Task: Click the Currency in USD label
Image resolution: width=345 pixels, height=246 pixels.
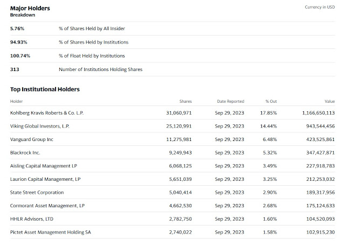Action: (x=320, y=7)
